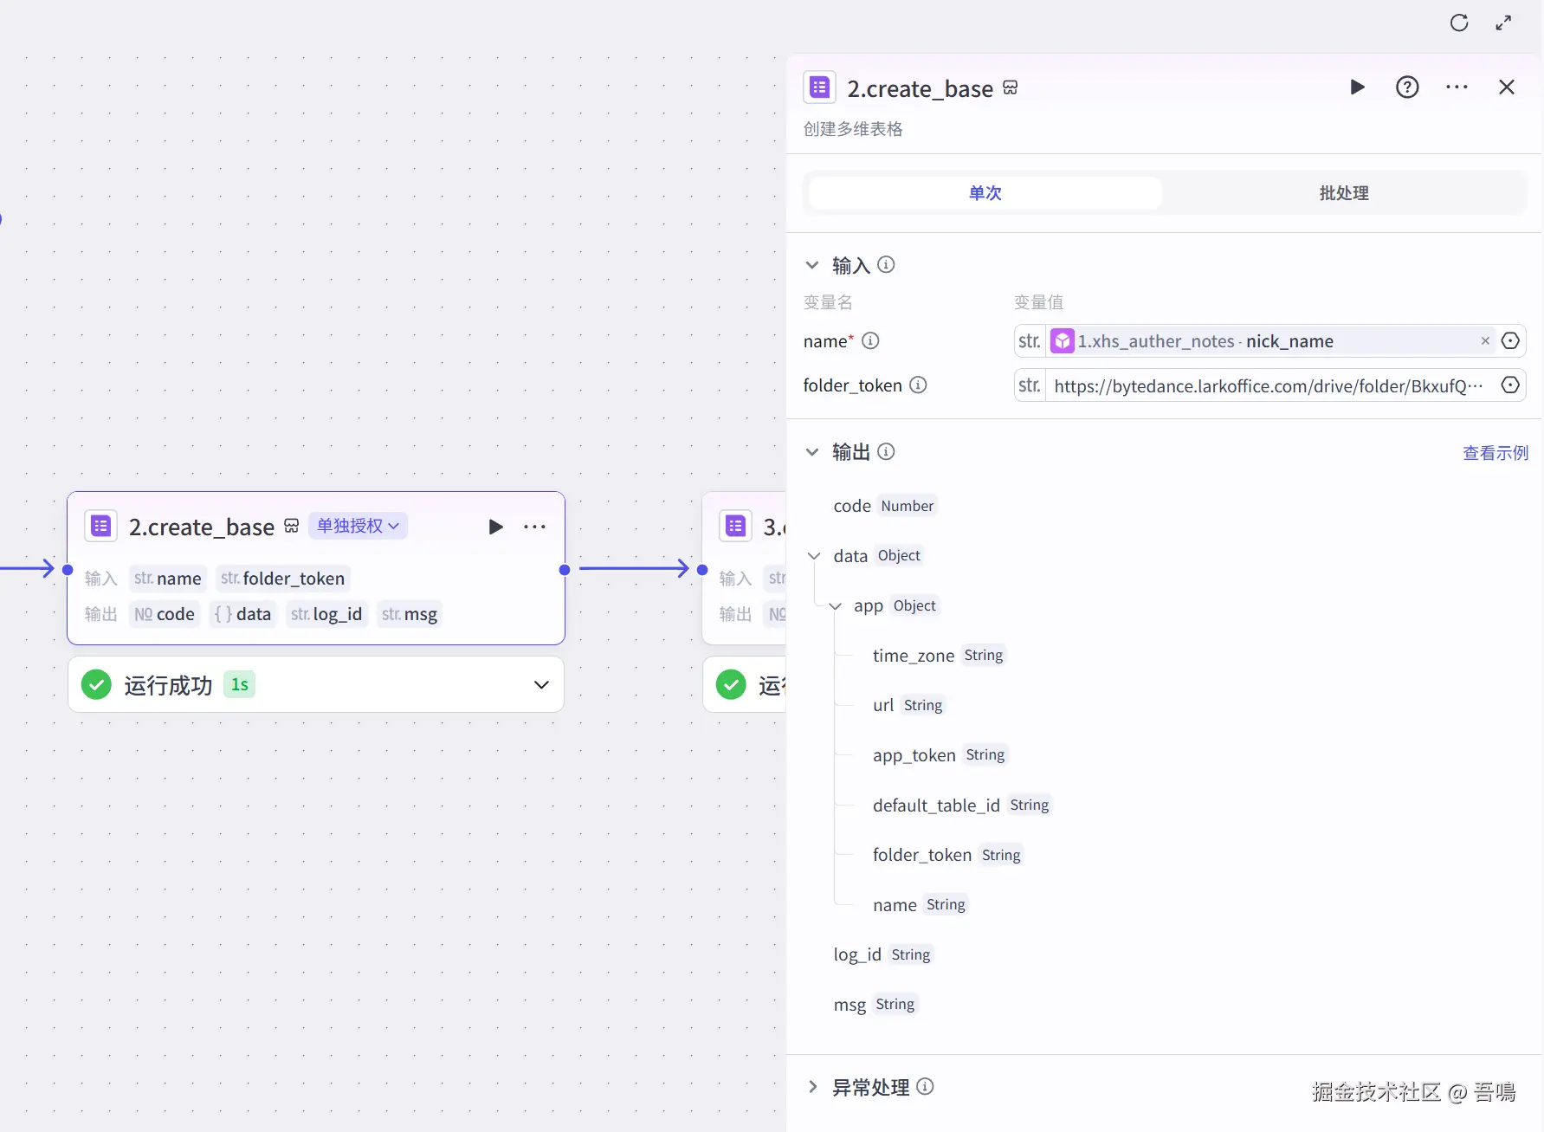
Task: Select the 2.create_base title on canvas node
Action: click(x=202, y=527)
